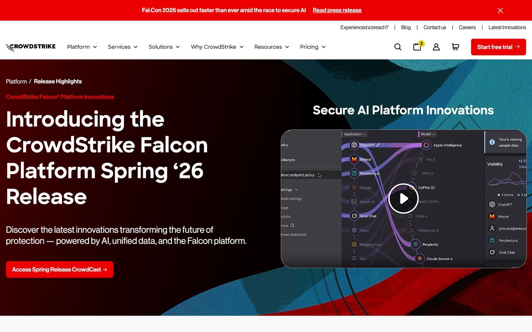Click the Mistral icon in Application column
The width and height of the screenshot is (532, 332).
(x=354, y=159)
